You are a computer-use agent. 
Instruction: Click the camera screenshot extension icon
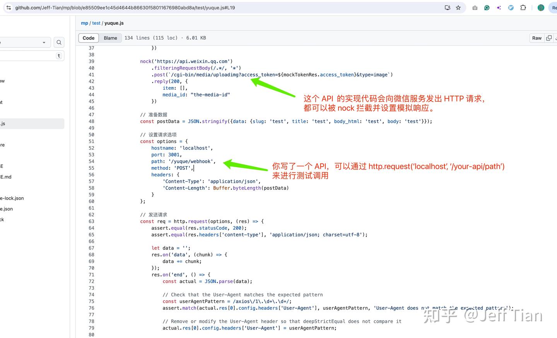[475, 7]
